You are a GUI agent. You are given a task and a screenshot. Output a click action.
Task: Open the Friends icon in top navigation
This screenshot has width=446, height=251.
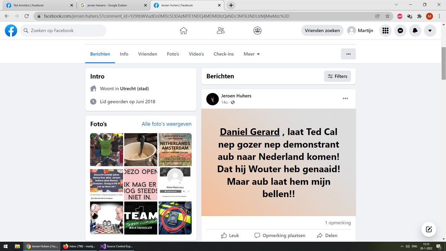coord(221,30)
